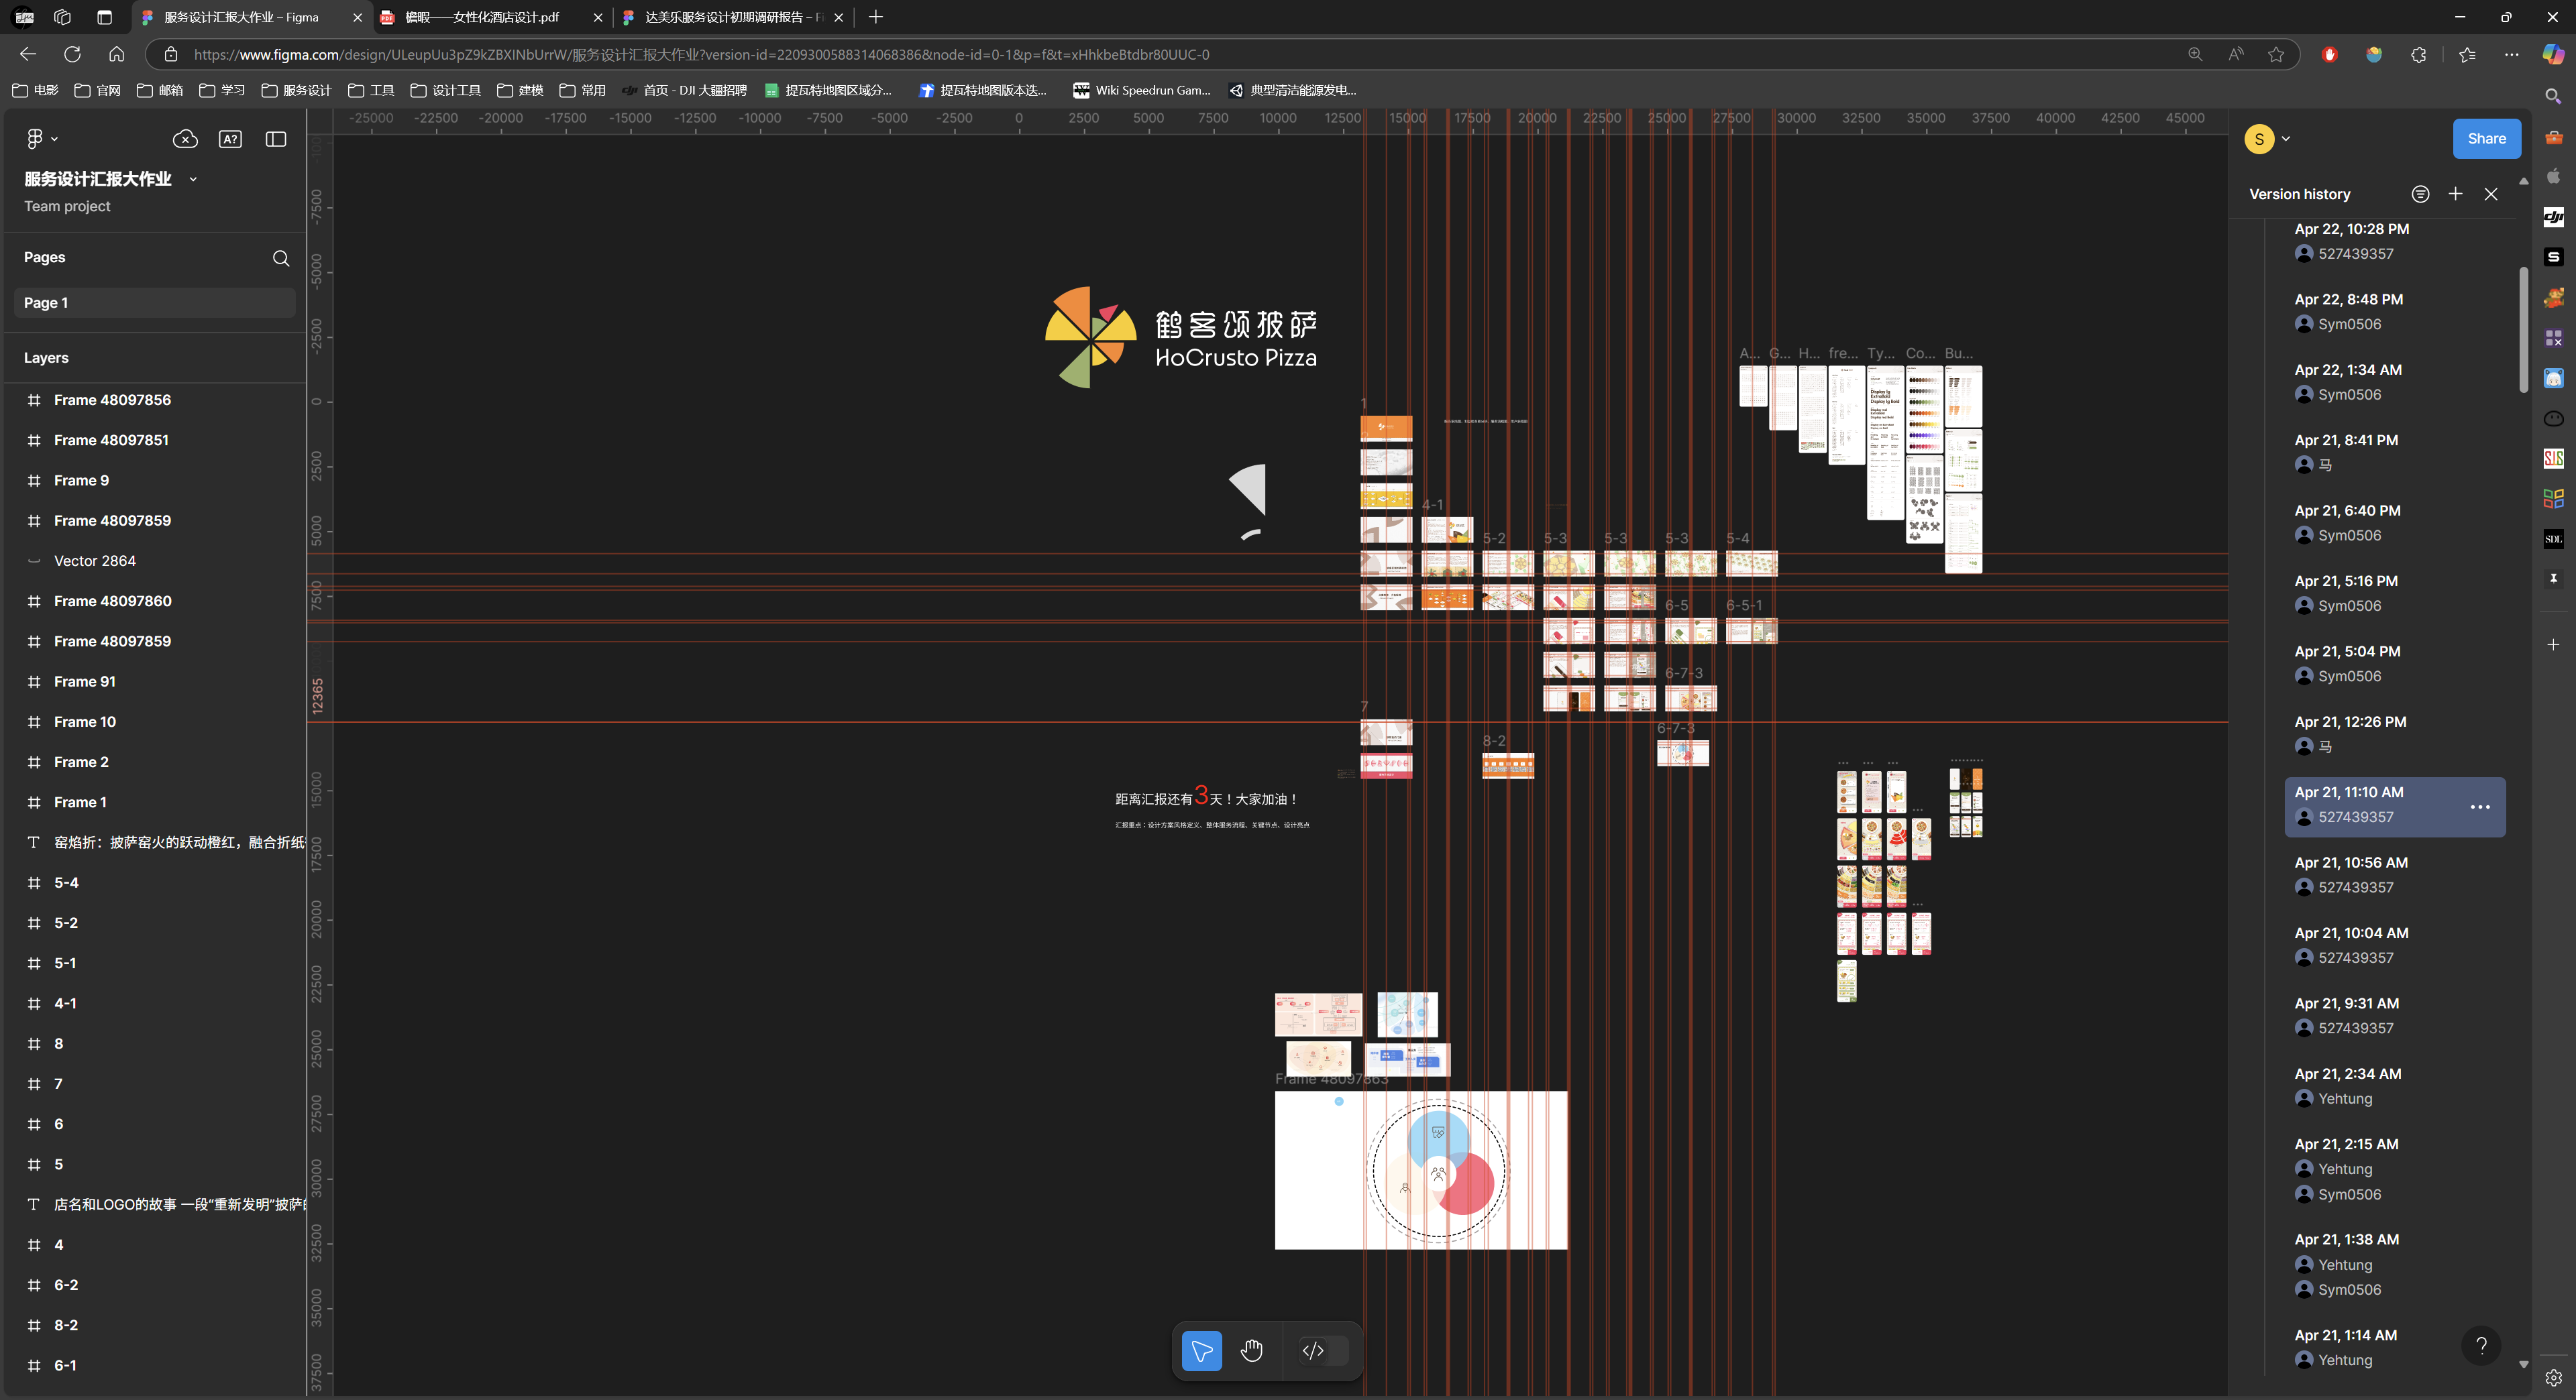Switch to Dev Mode code icon
Screen dimensions: 2576x1400
click(x=1313, y=1351)
